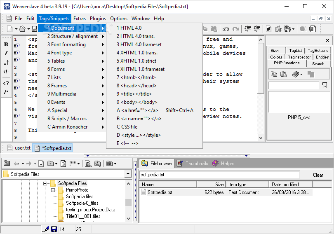Viewport: 334px width, 234px height.
Task: Click the book icon in PHP functions panel
Action: 295,74
